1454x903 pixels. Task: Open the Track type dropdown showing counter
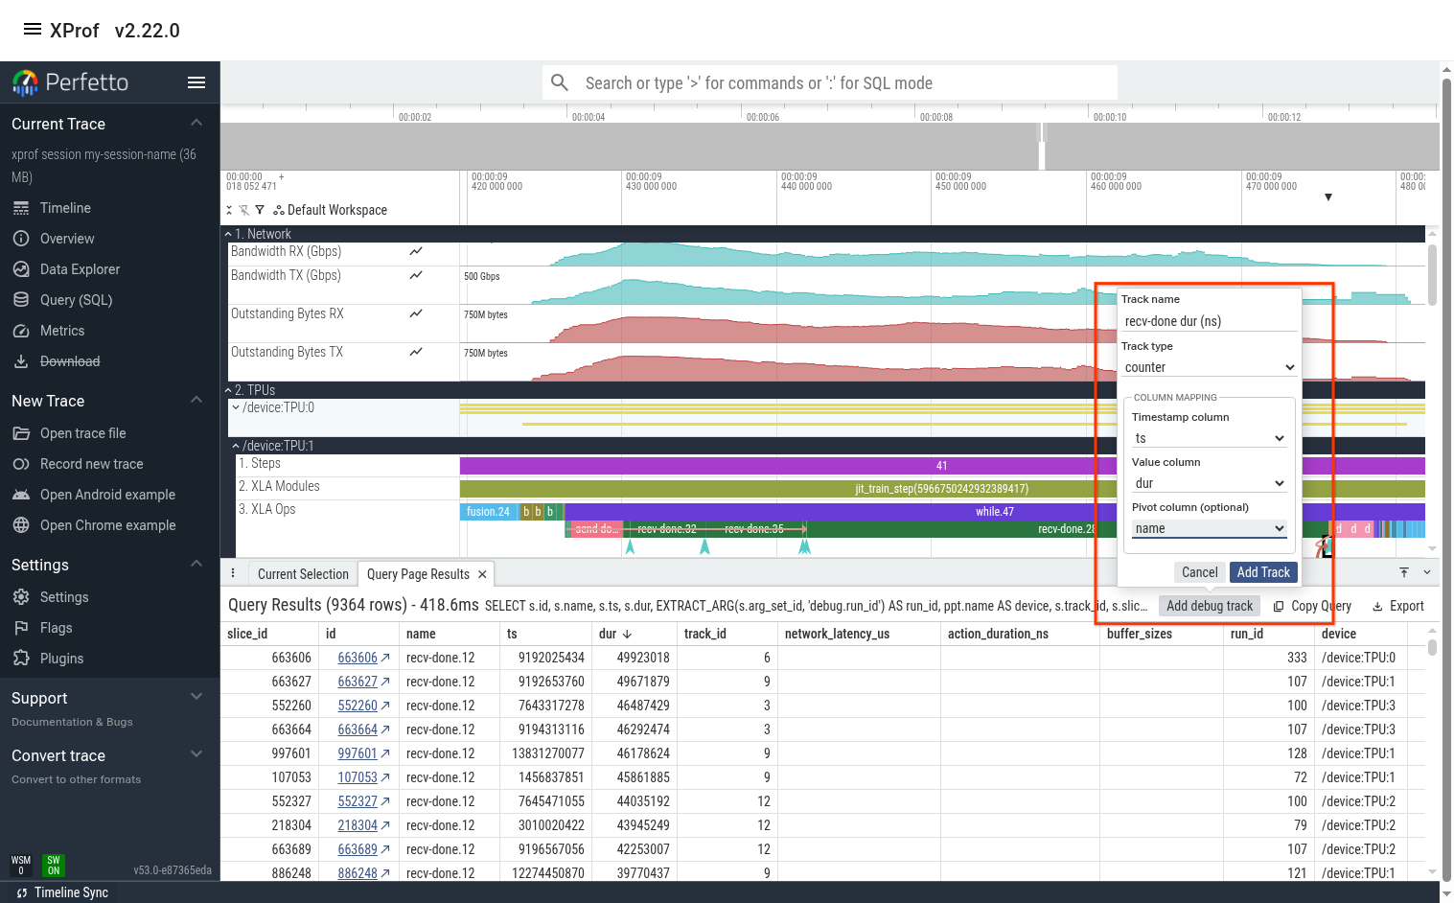pos(1209,367)
